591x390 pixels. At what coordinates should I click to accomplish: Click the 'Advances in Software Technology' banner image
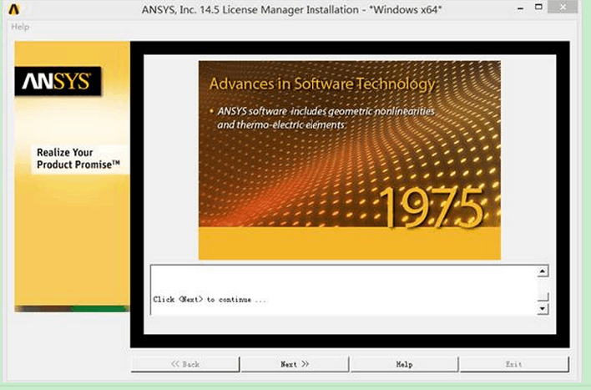point(350,160)
